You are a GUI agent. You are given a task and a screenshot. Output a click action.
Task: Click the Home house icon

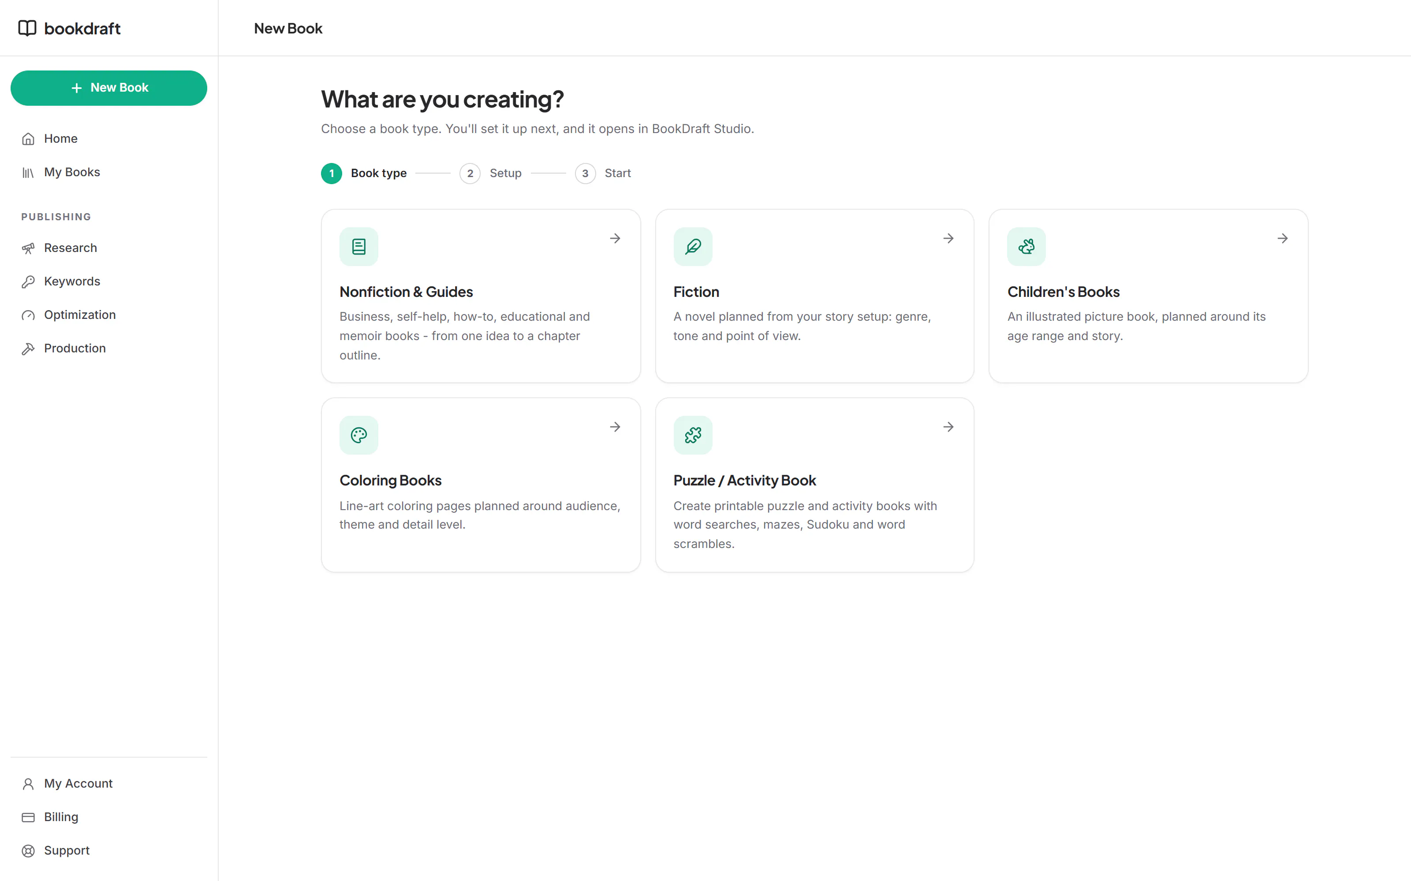coord(28,139)
